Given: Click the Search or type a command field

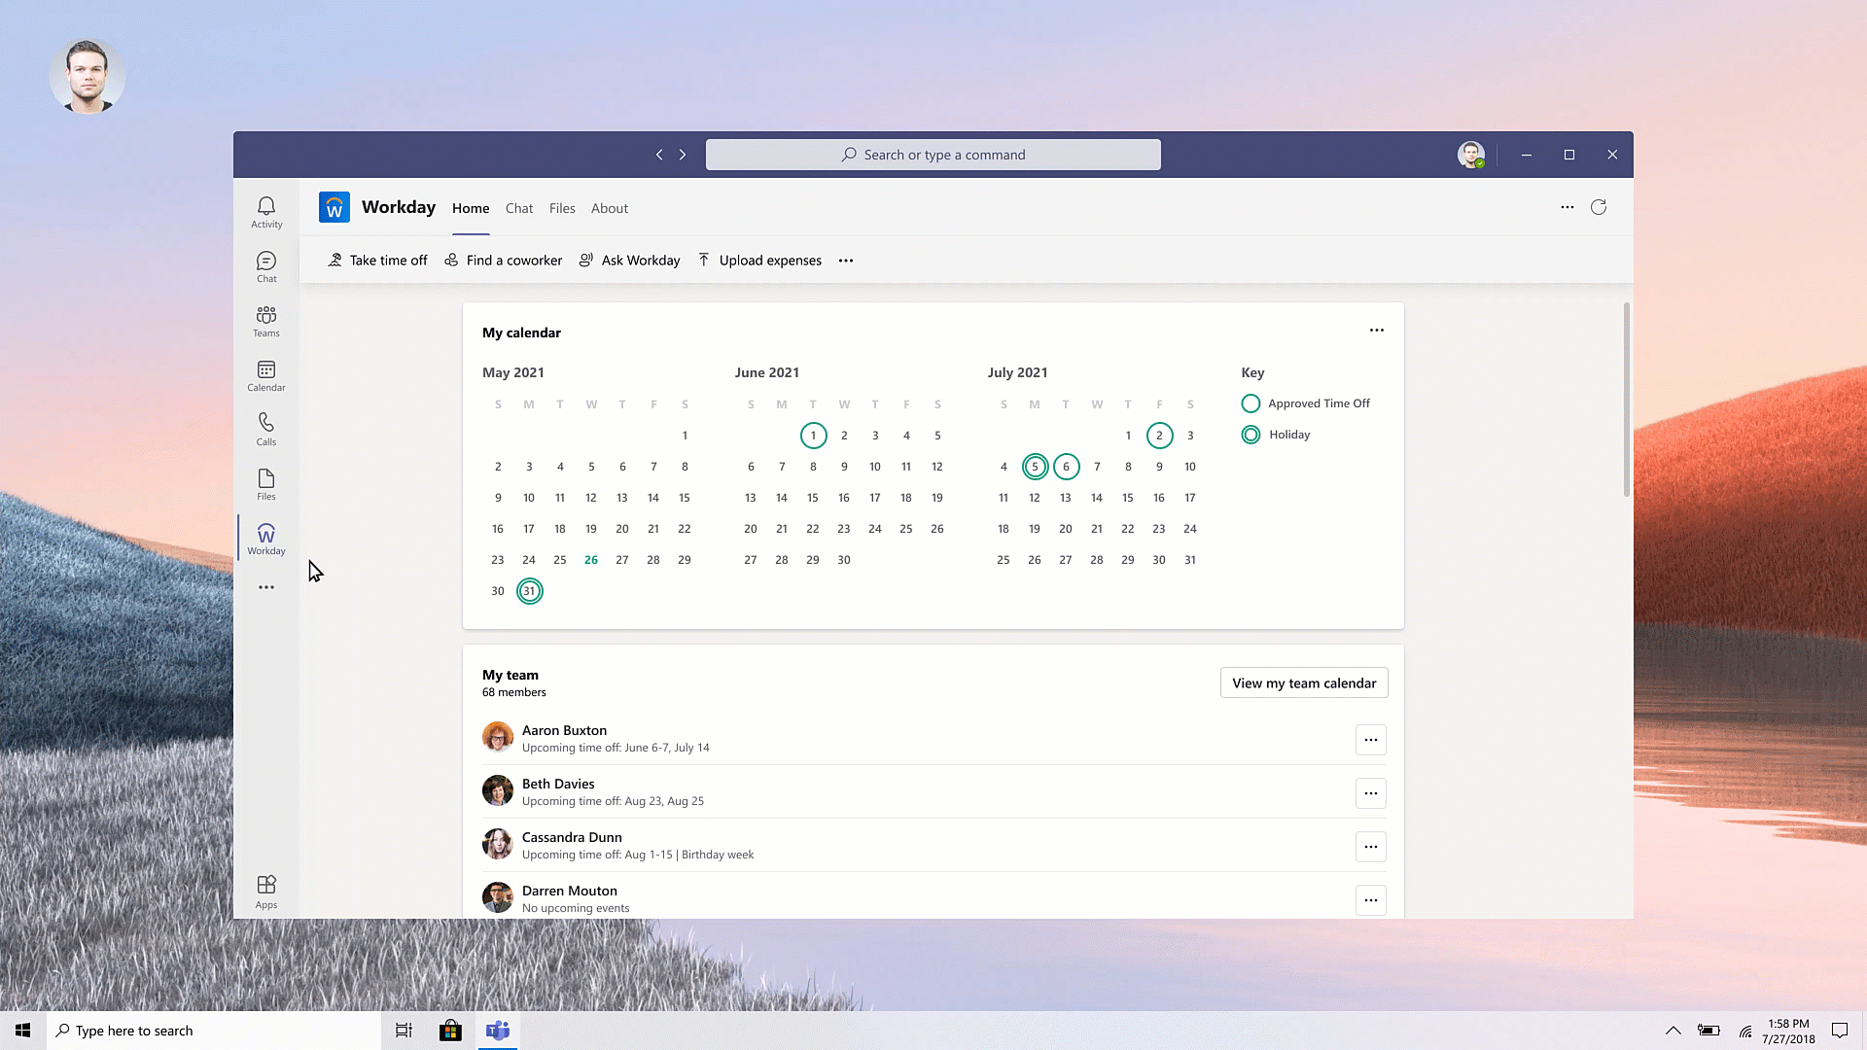Looking at the screenshot, I should [x=933, y=155].
